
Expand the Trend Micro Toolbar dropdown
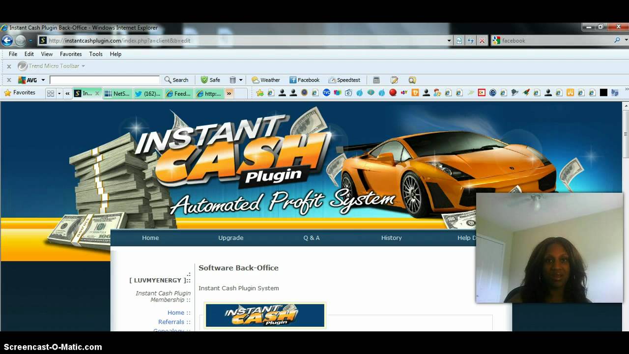83,66
